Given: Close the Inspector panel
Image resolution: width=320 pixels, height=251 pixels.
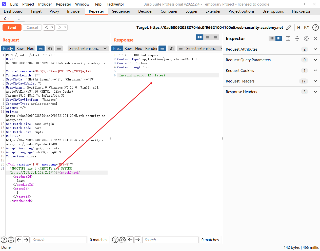Looking at the screenshot, I should tap(315, 38).
